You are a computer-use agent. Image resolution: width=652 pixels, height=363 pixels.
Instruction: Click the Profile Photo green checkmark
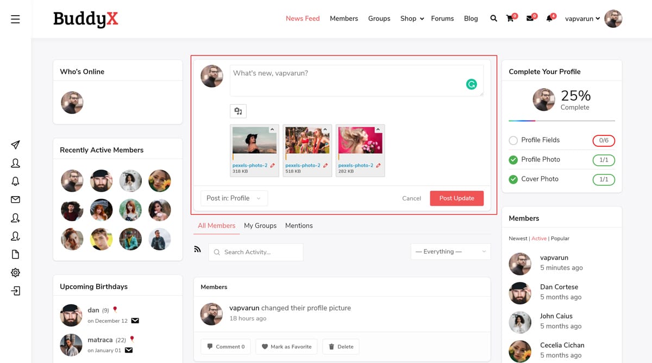[x=513, y=160]
